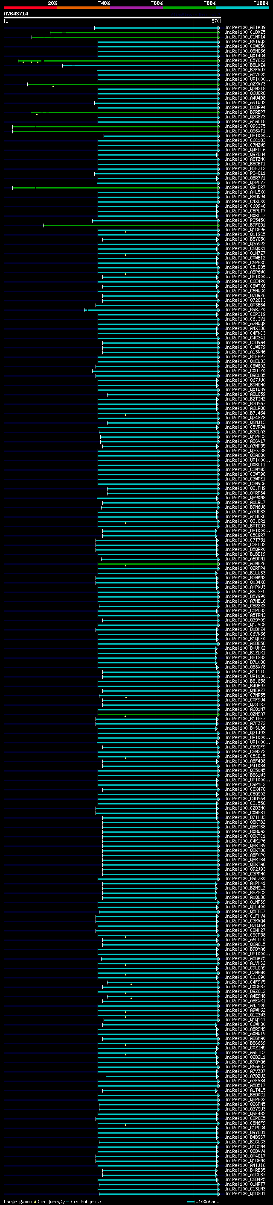Click hit label UniRef100_Q6MJ13
The width and height of the screenshot is (273, 1205).
pyautogui.click(x=244, y=423)
